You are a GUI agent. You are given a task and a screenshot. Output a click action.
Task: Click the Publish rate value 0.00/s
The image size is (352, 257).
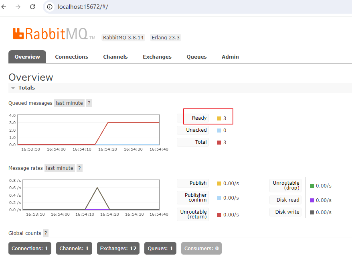[x=231, y=184]
